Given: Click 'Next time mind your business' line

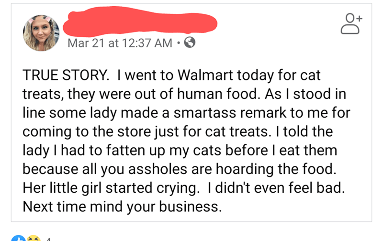Looking at the screenshot, I should click(122, 207).
